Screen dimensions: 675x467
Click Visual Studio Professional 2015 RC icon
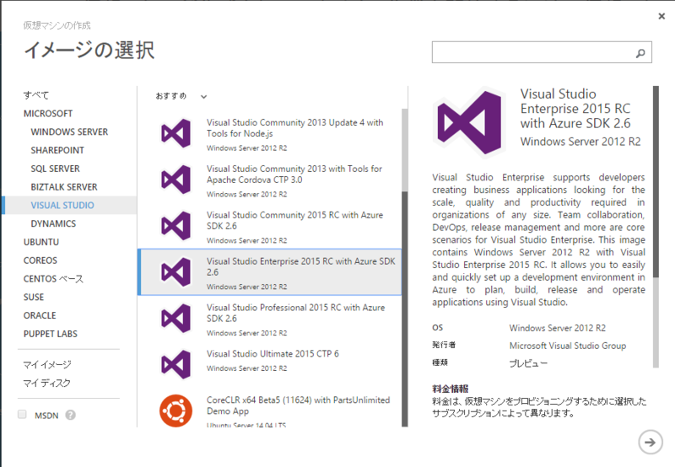175,318
